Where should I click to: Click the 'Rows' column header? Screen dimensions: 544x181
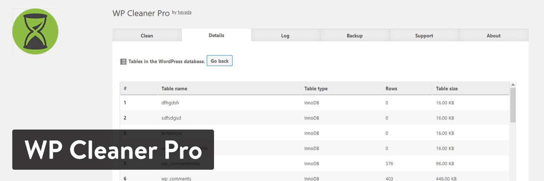click(407, 88)
